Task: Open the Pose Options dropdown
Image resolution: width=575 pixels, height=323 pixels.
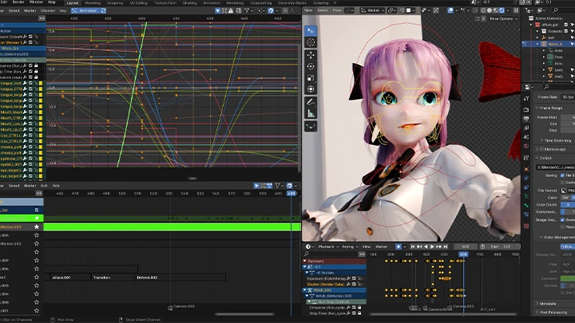Action: tap(503, 18)
